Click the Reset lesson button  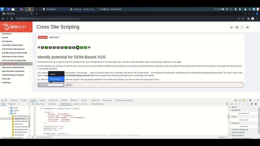point(54,37)
